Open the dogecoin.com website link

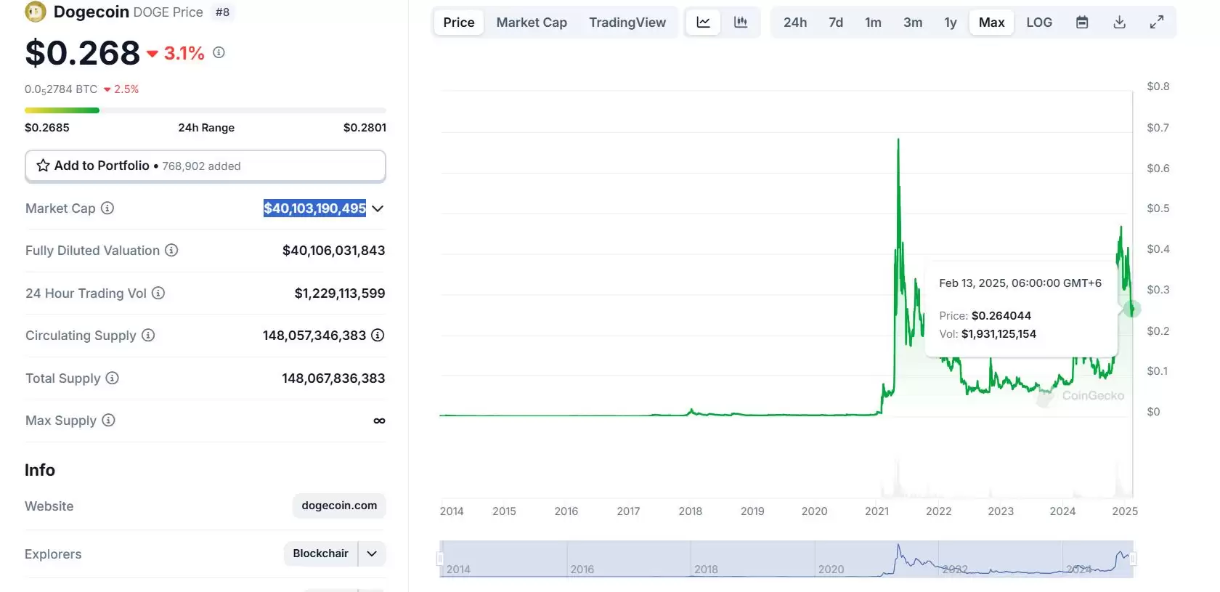(x=339, y=506)
